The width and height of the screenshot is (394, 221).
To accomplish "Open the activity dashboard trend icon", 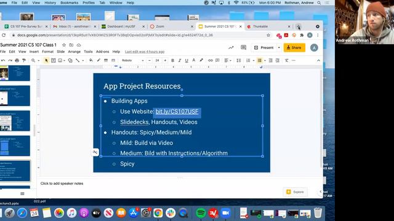I will (231, 47).
